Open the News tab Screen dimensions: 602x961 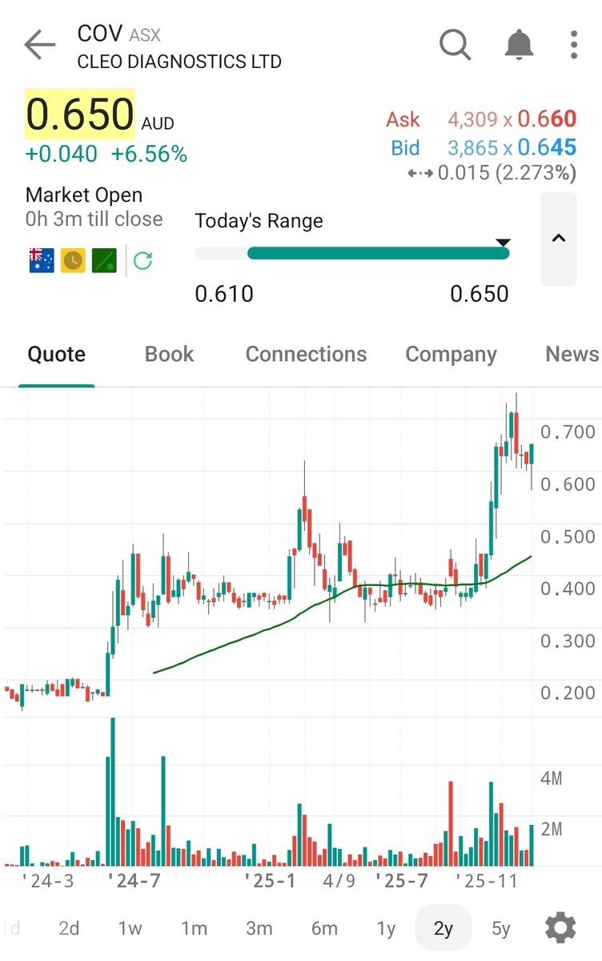572,355
